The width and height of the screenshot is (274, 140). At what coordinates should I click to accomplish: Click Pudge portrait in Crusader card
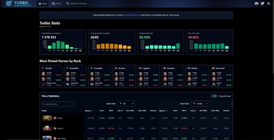pos(92,74)
